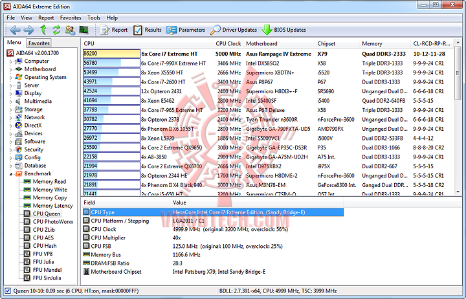
Task: Sort by the CPU Clock column header
Action: tap(228, 44)
